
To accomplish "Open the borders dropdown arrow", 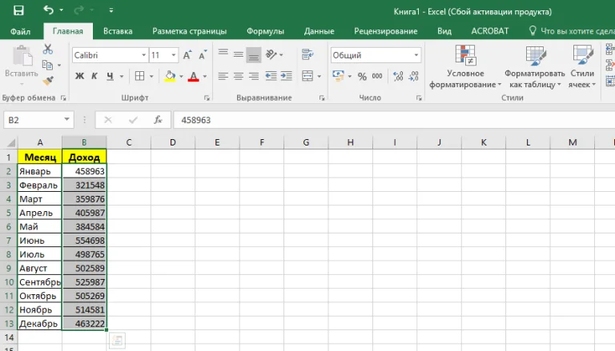I will (151, 76).
